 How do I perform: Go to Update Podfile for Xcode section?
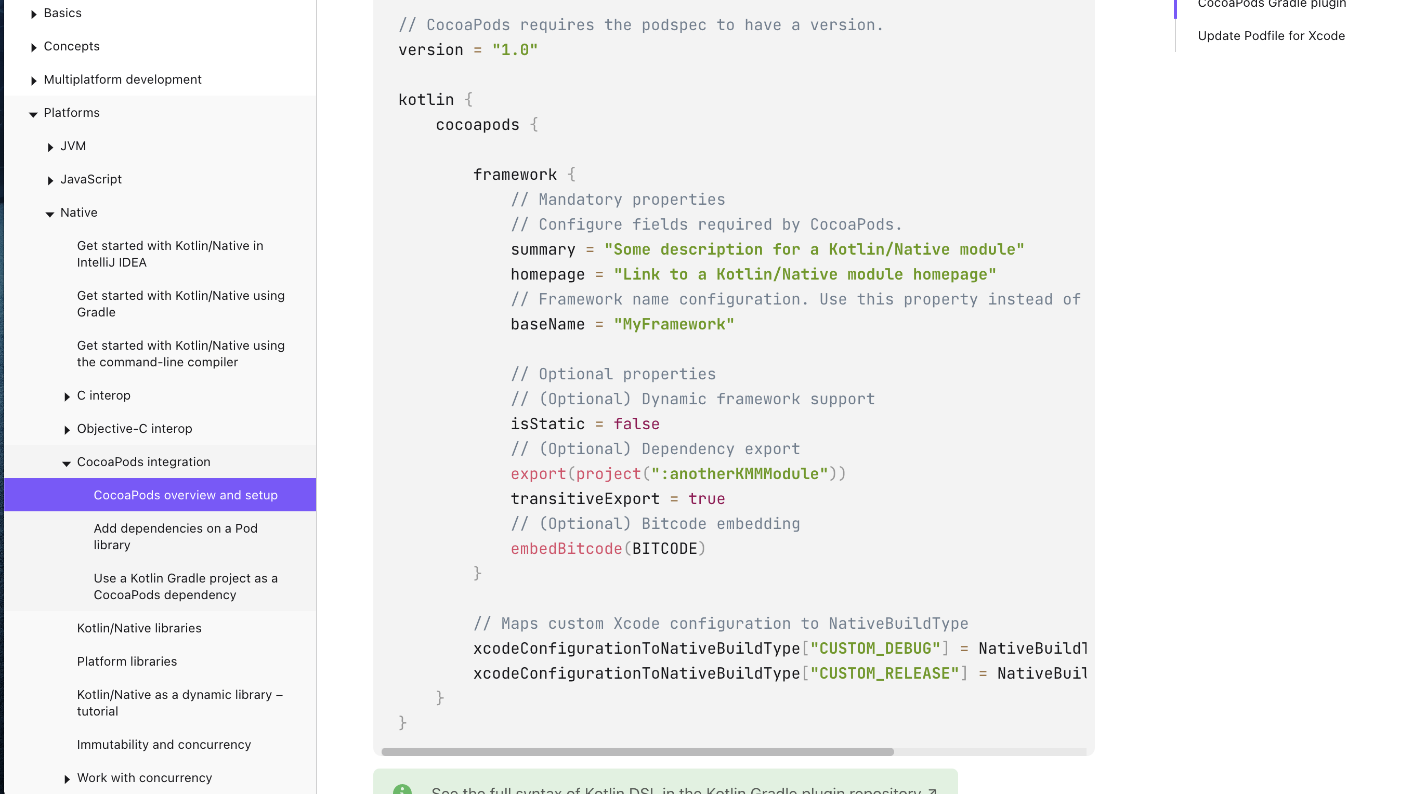click(1271, 36)
